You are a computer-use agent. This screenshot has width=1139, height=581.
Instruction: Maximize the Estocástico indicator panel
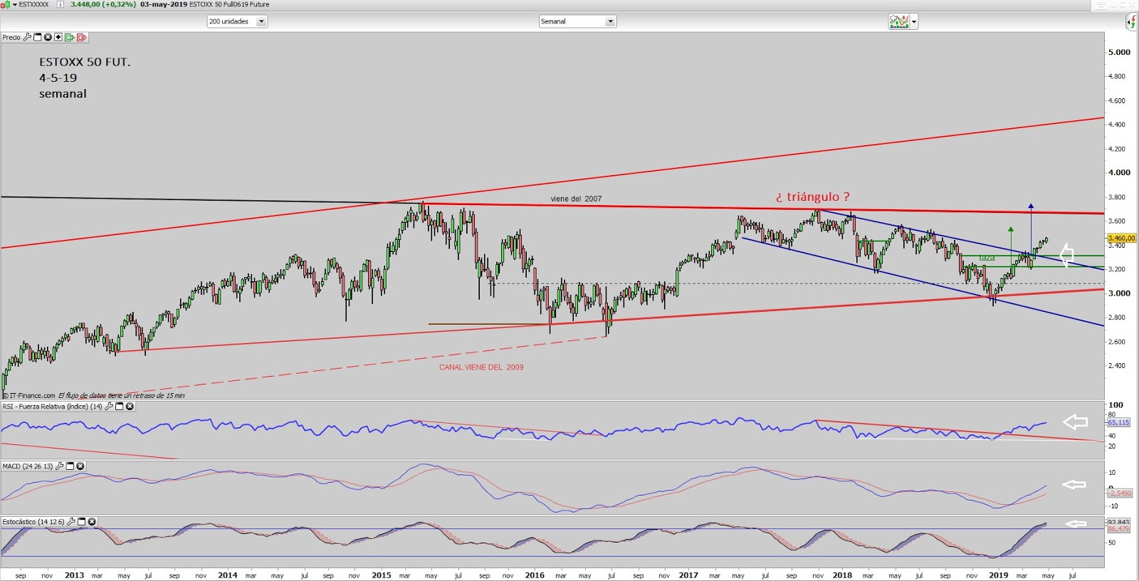(x=82, y=522)
